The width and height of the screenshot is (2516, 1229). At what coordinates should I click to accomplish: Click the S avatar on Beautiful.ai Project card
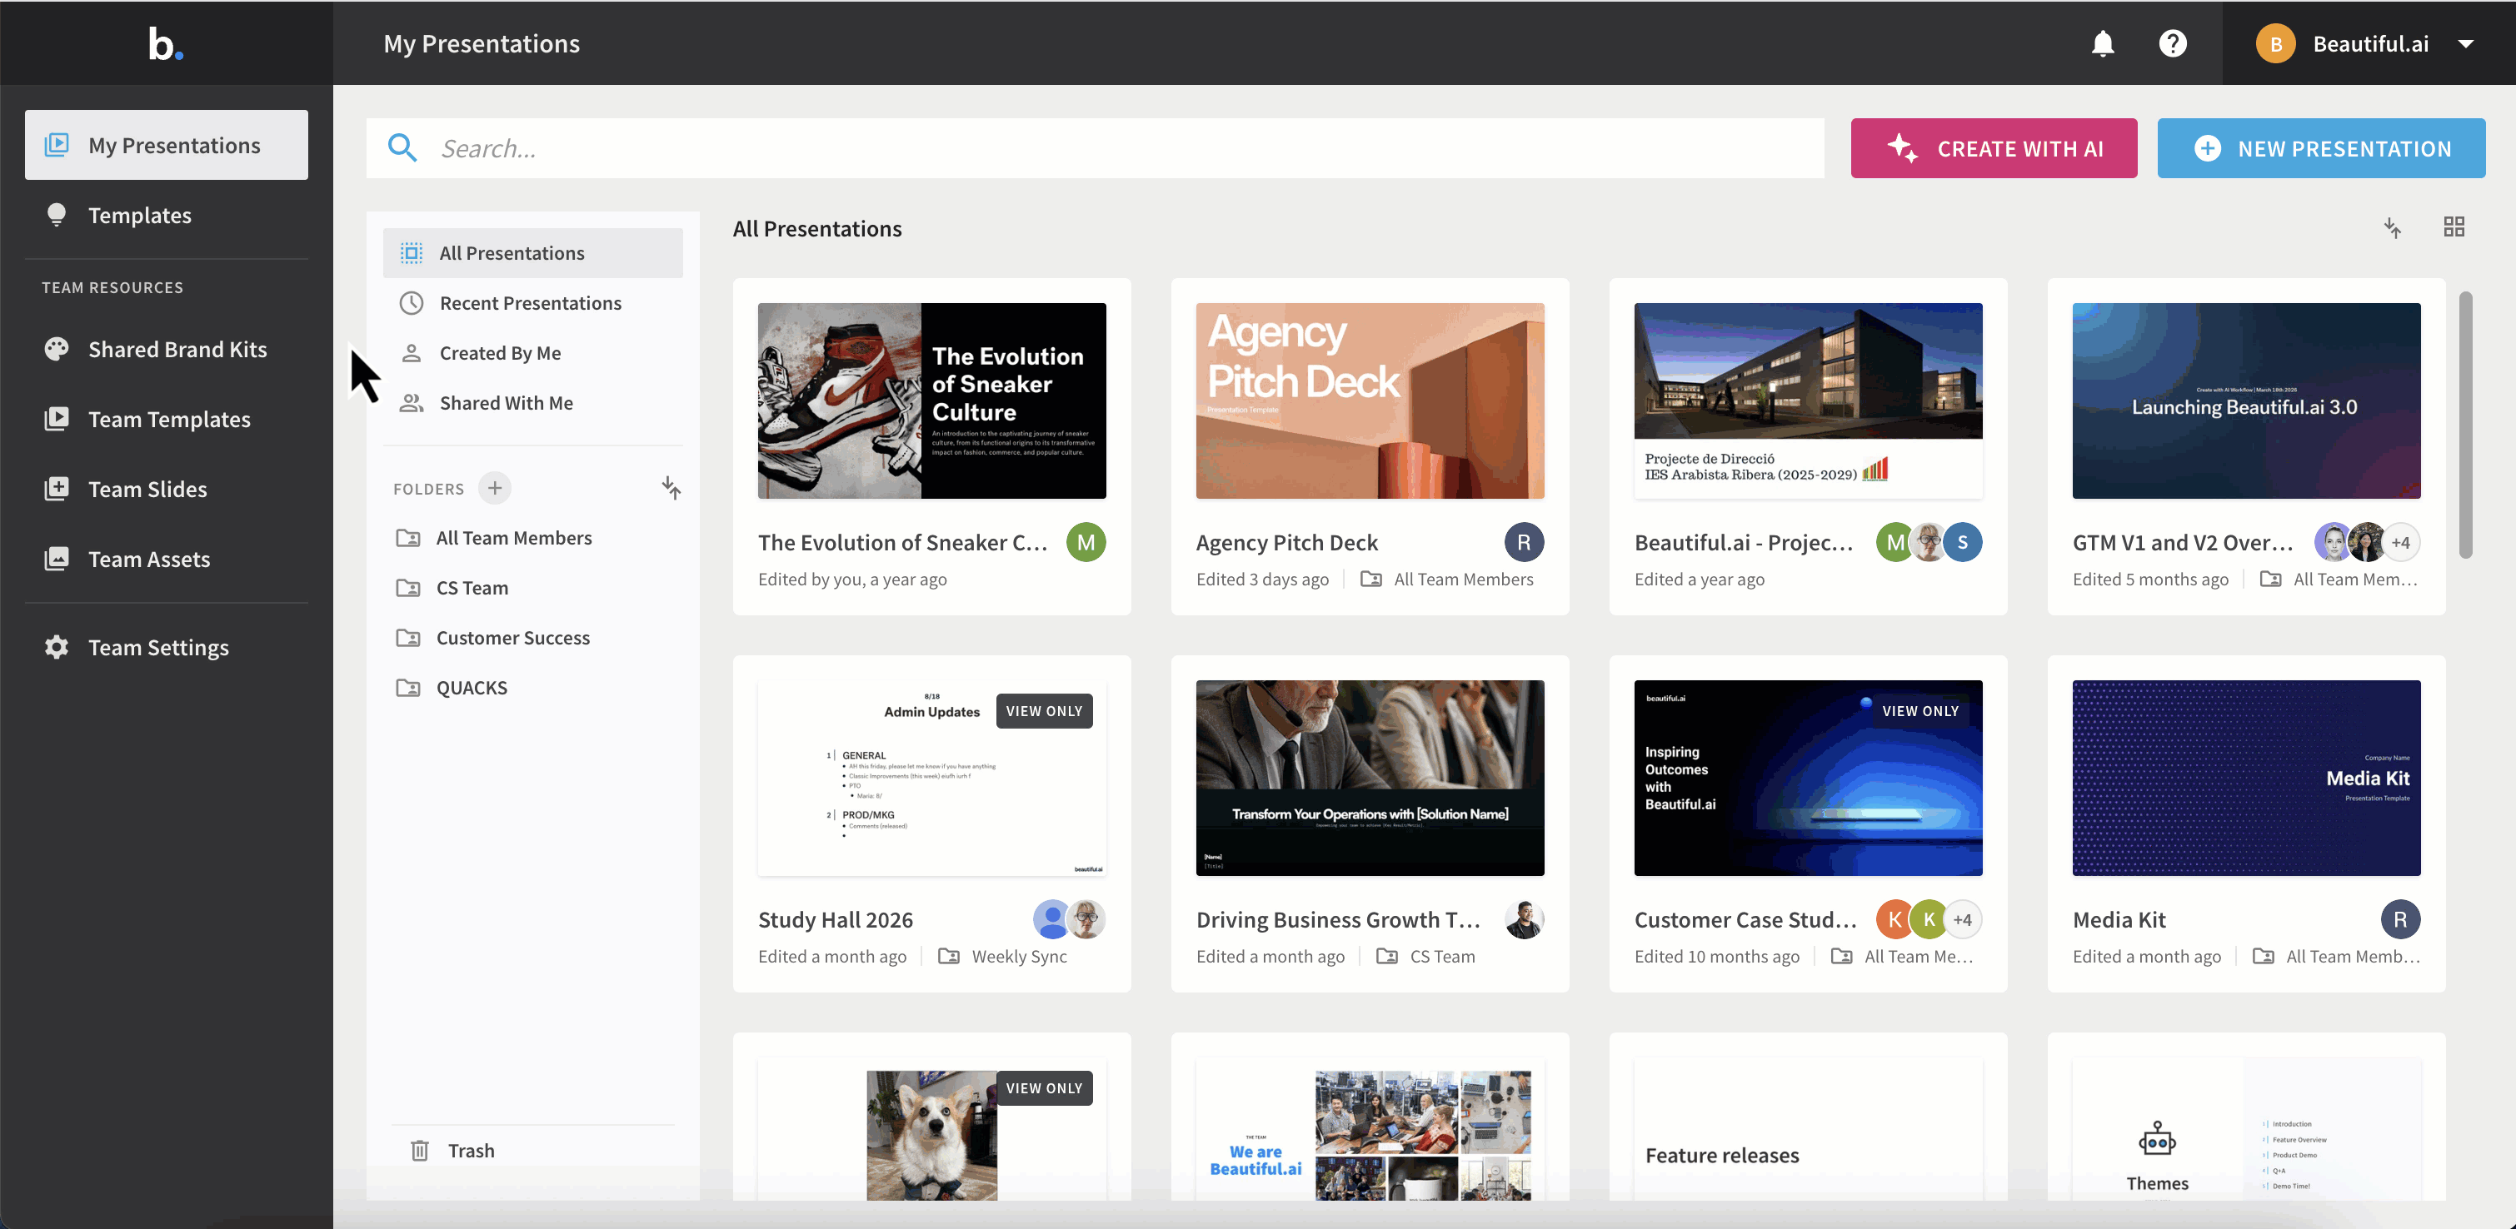tap(1963, 543)
